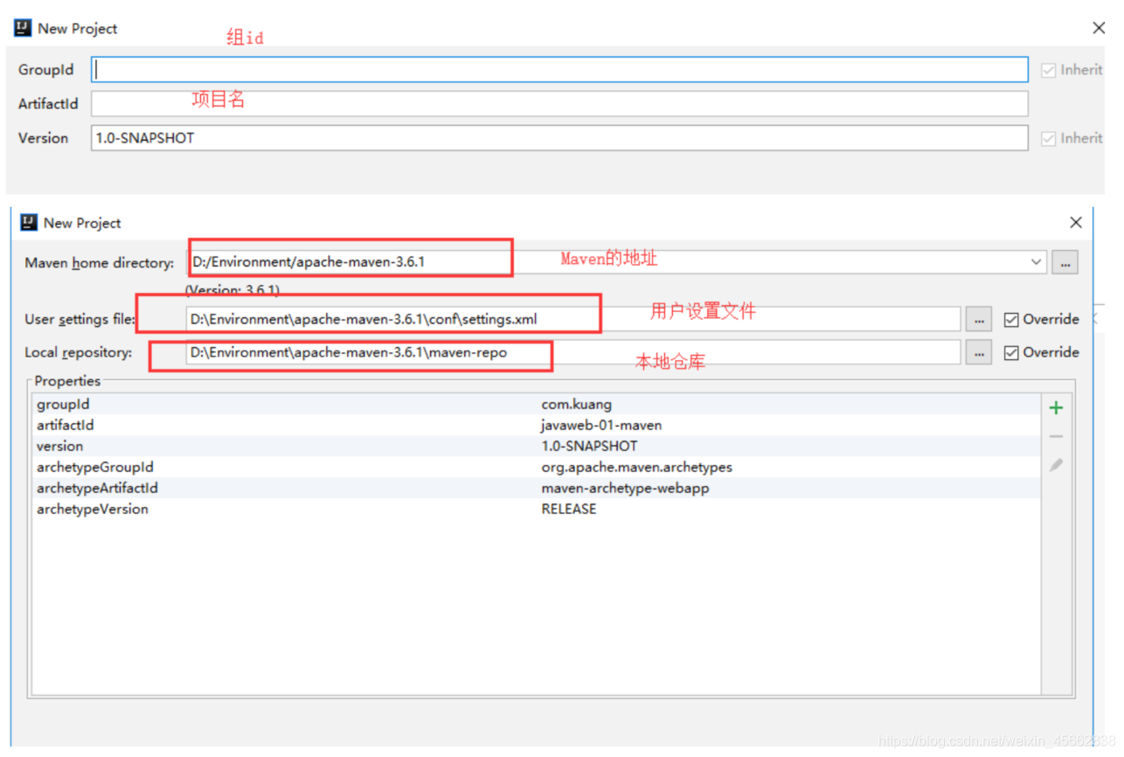Image resolution: width=1124 pixels, height=757 pixels.
Task: Browse for User settings file
Action: click(979, 320)
